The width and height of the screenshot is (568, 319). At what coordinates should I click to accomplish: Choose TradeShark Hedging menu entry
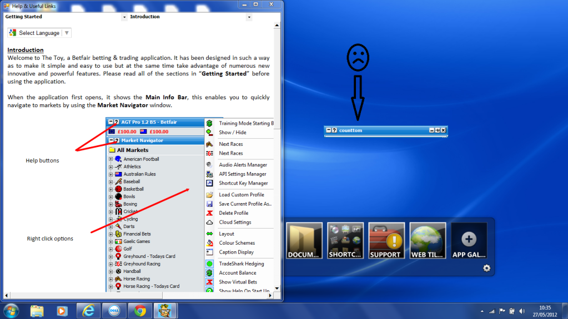[242, 264]
